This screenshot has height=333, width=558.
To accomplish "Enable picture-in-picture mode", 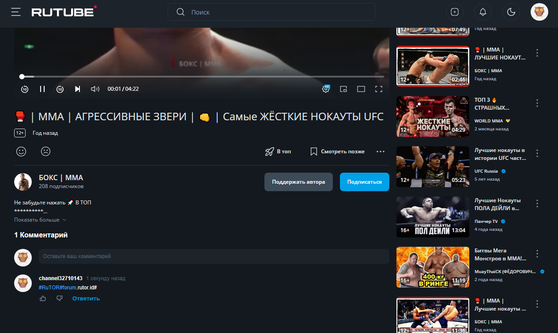I will click(x=343, y=89).
